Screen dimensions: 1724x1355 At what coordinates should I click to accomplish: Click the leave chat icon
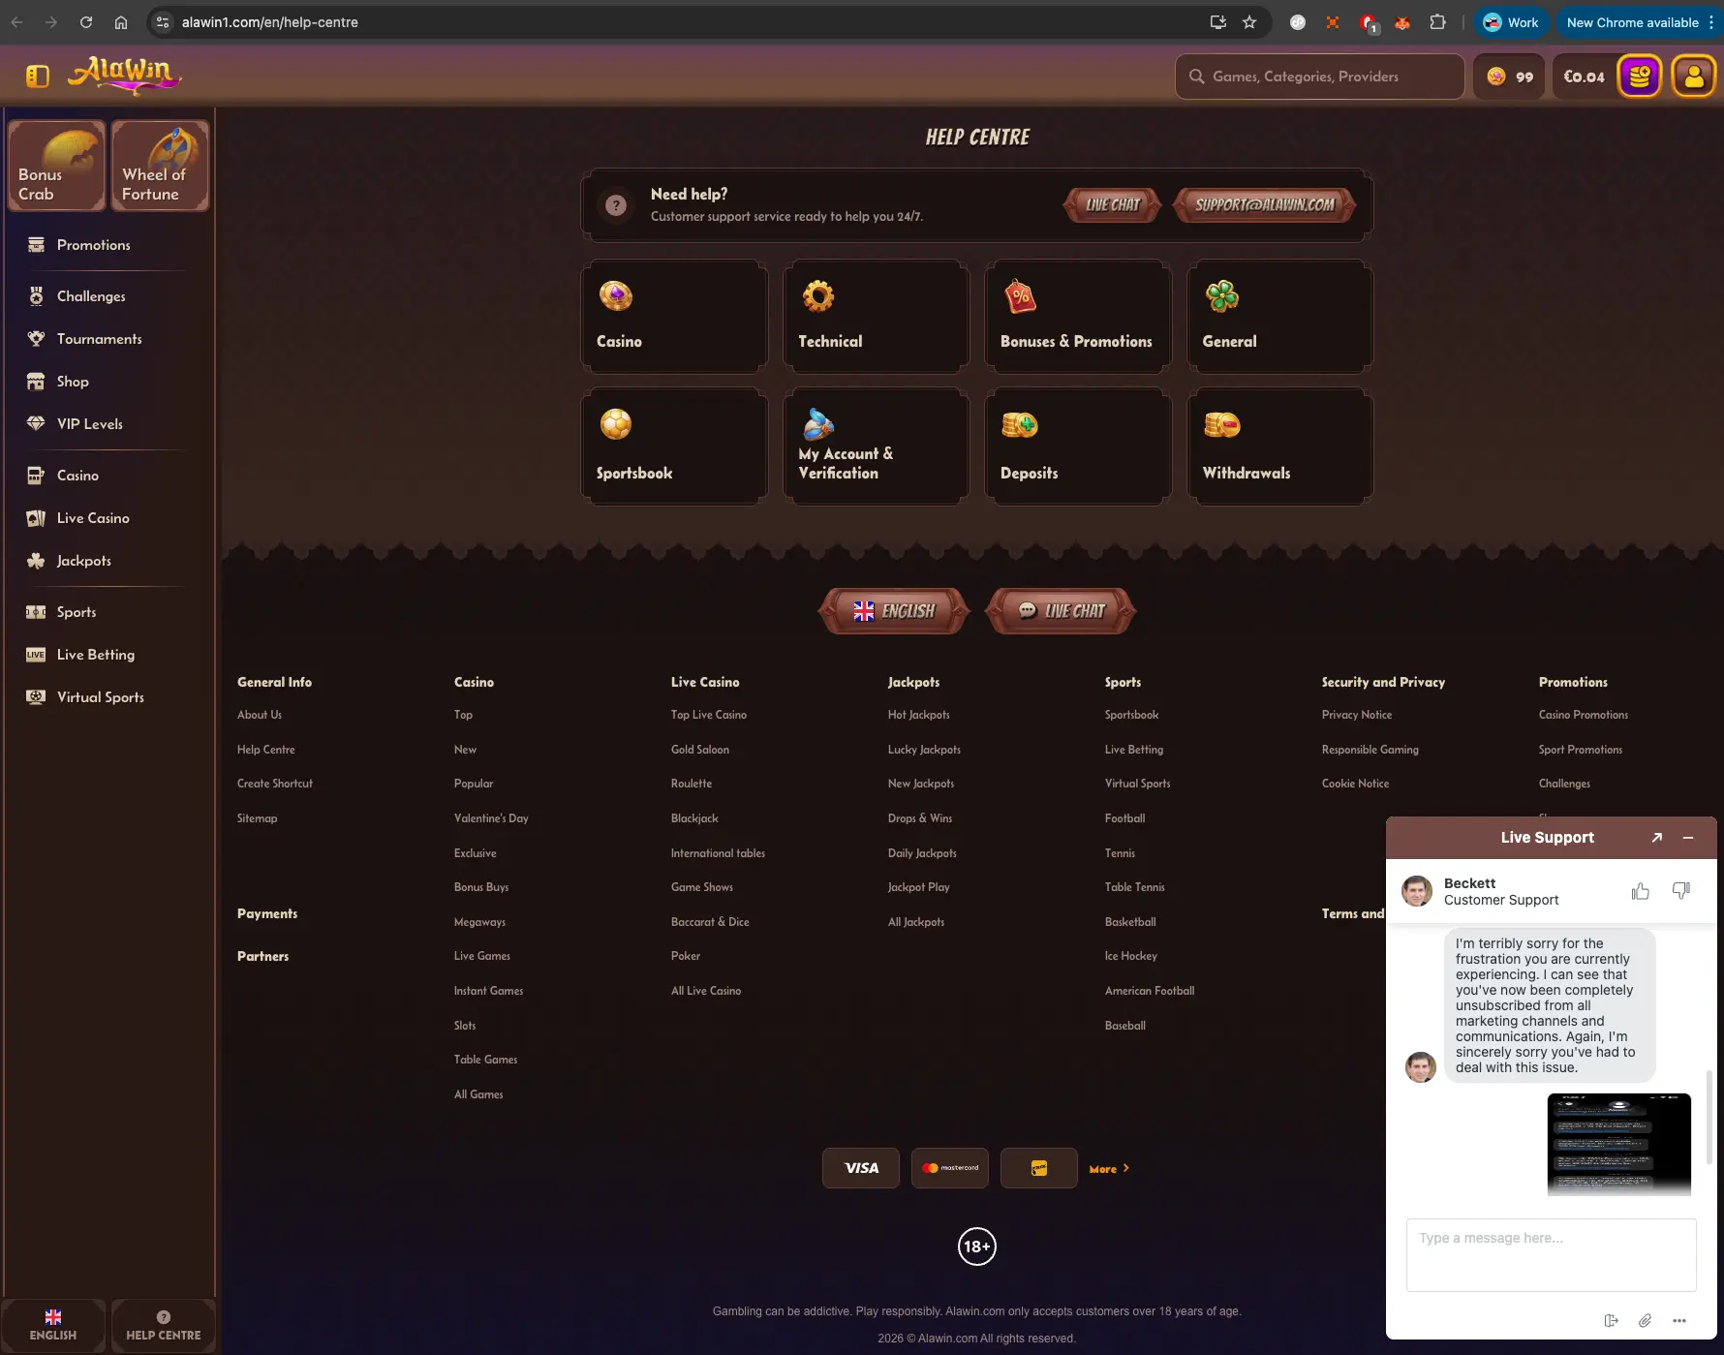pos(1611,1321)
